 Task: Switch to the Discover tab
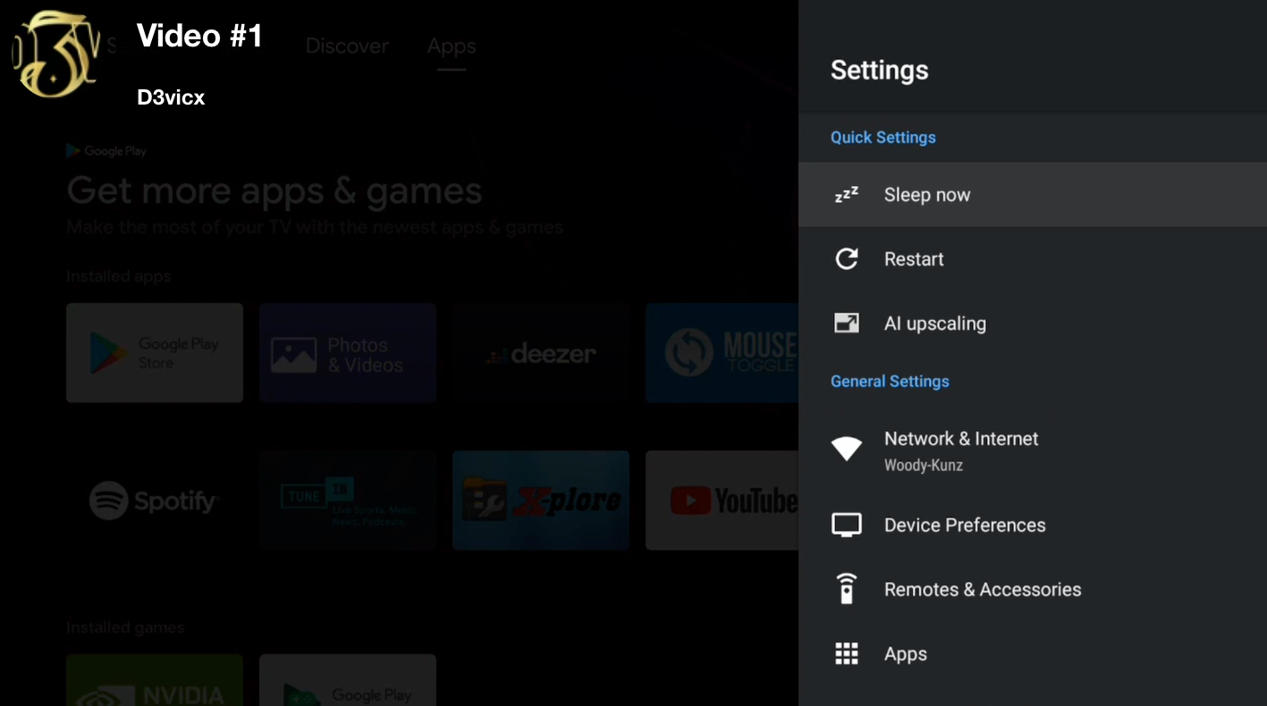coord(347,46)
